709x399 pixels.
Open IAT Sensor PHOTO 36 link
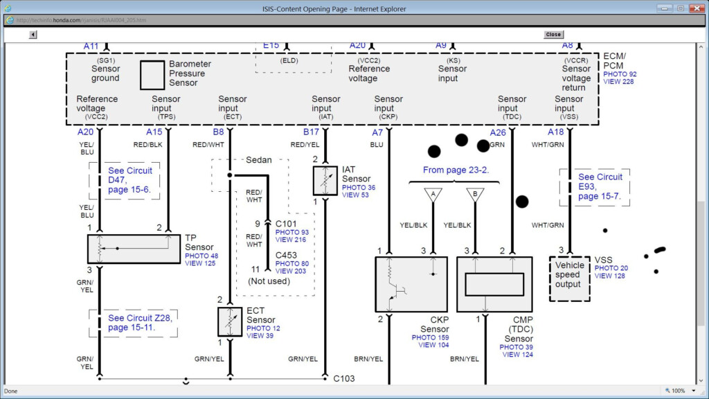[359, 188]
